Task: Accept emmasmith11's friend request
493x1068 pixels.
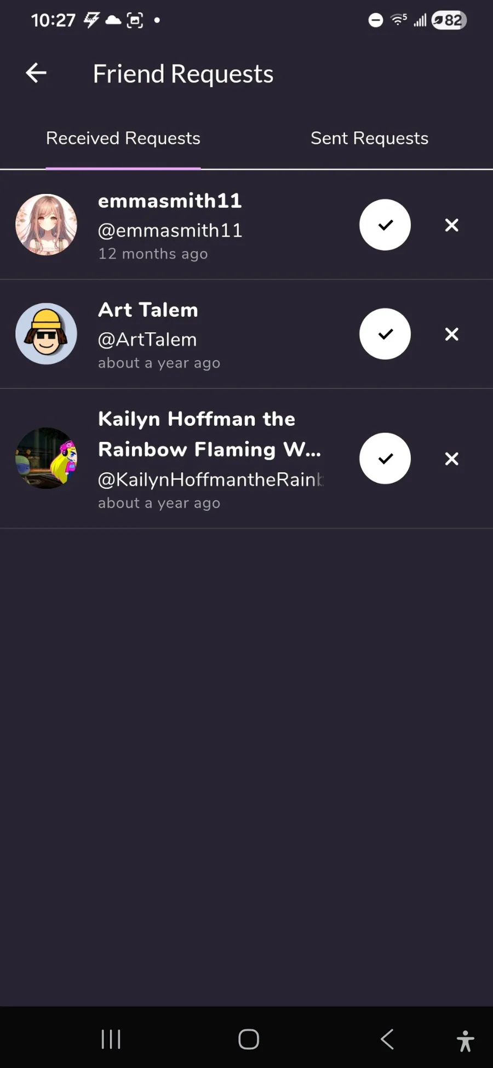Action: tap(385, 225)
